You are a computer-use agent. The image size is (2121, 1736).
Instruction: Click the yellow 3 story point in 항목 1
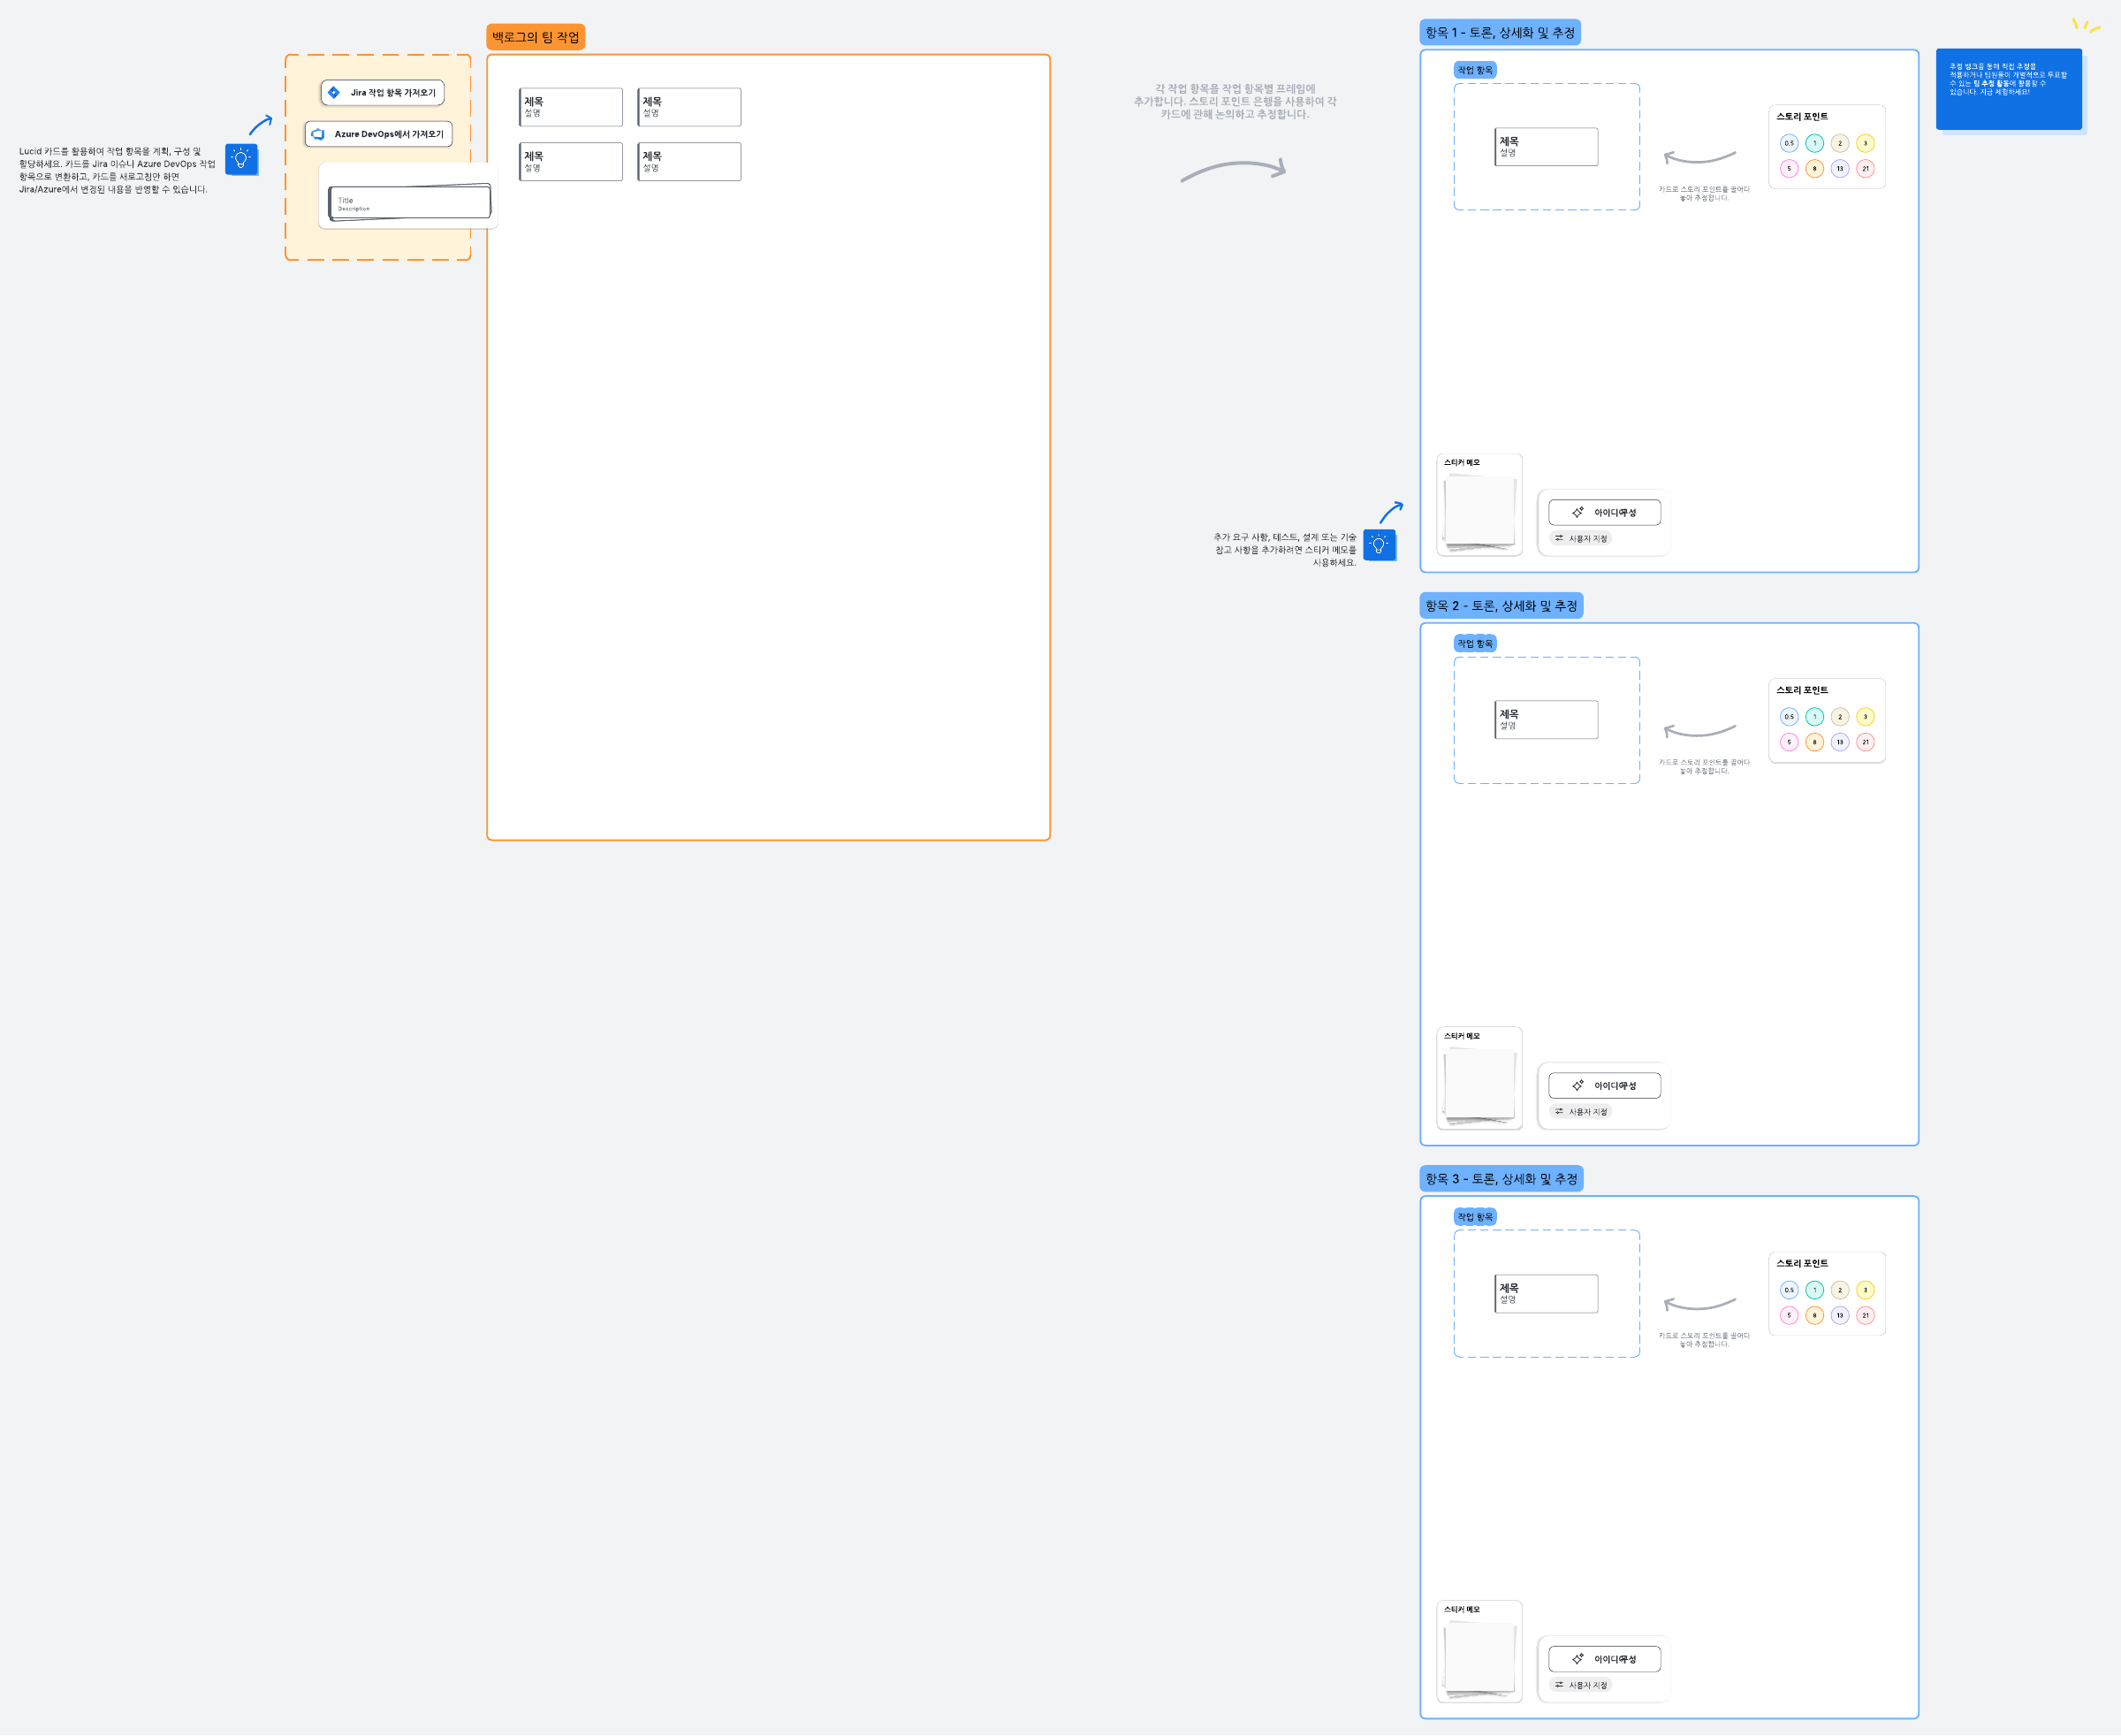point(1865,143)
